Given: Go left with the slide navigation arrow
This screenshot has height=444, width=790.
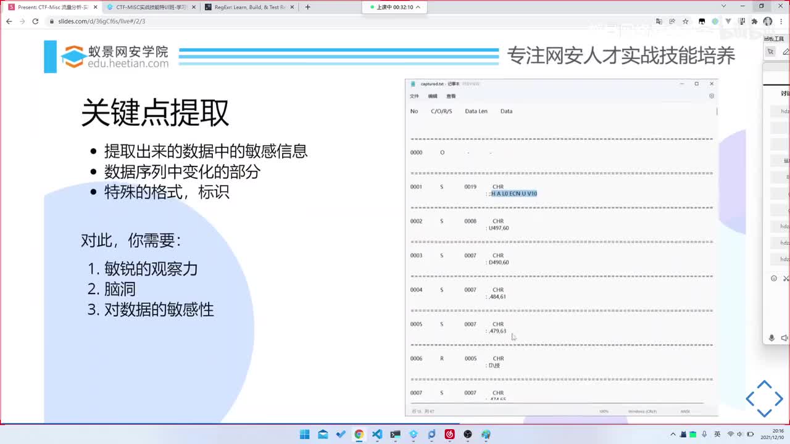Looking at the screenshot, I should 750,398.
